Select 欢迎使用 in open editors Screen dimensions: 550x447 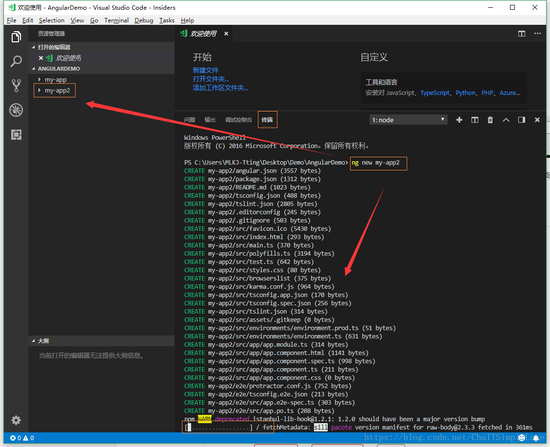(68, 58)
